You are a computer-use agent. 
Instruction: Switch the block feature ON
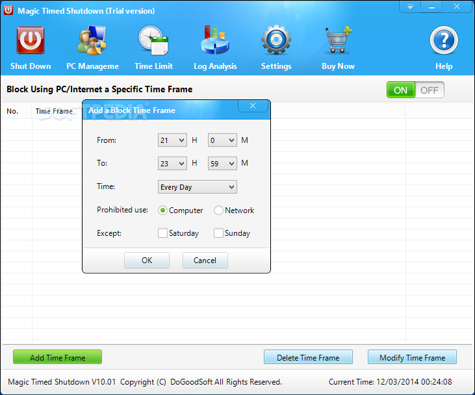tap(400, 90)
